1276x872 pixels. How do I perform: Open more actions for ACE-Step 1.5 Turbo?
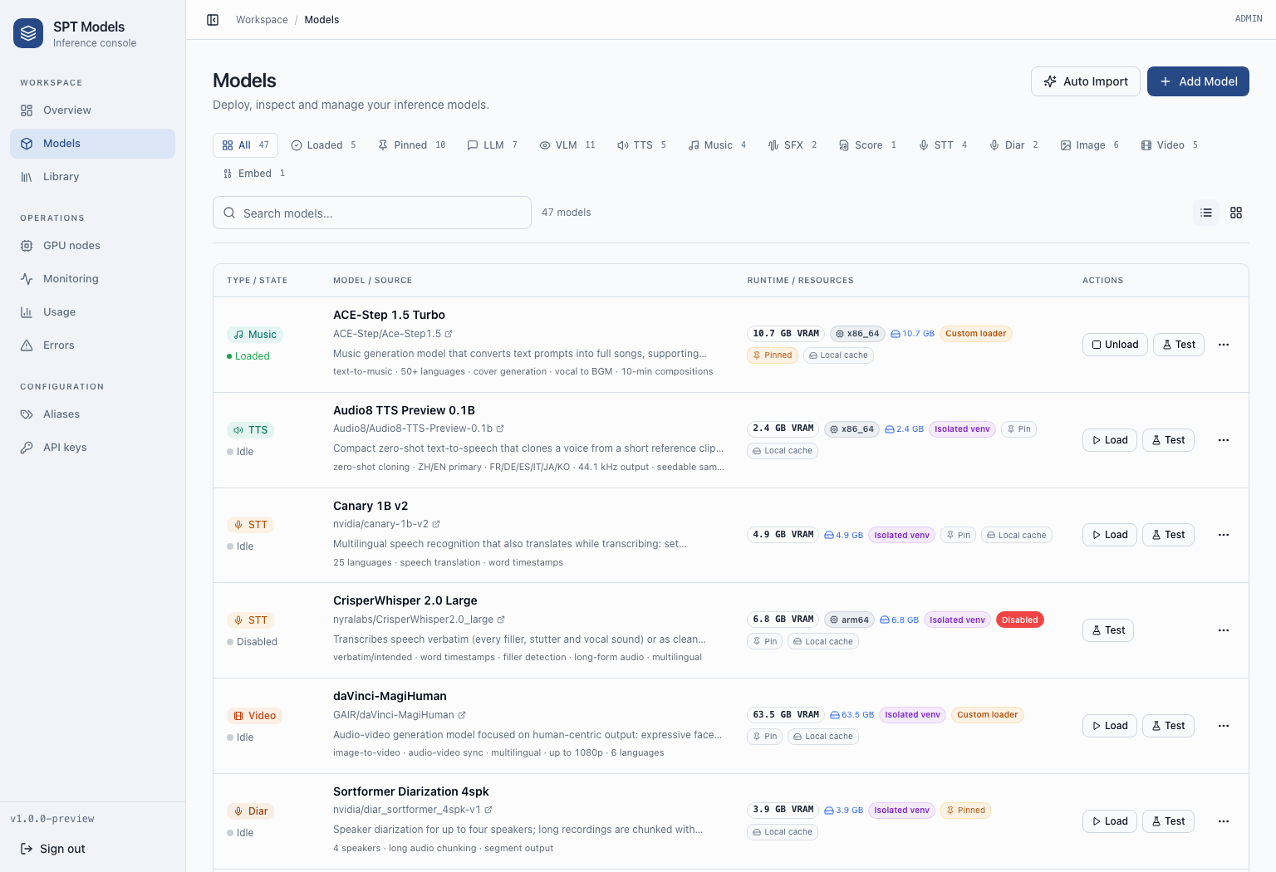pyautogui.click(x=1224, y=345)
